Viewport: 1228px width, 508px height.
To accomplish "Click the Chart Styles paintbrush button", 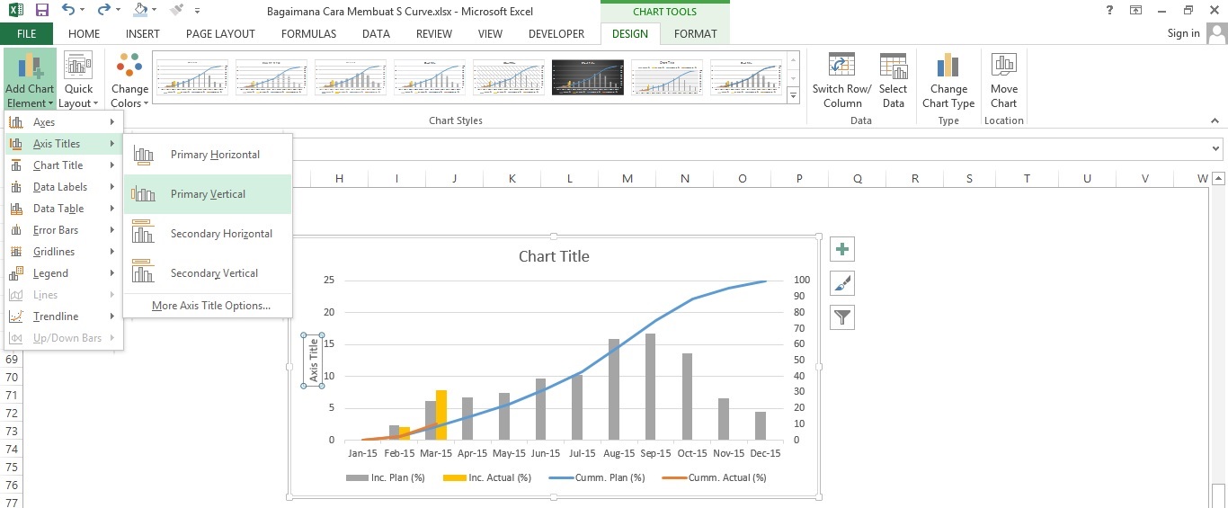I will (x=842, y=283).
